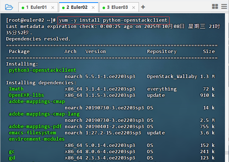Click the Imath package name

(x=16, y=89)
